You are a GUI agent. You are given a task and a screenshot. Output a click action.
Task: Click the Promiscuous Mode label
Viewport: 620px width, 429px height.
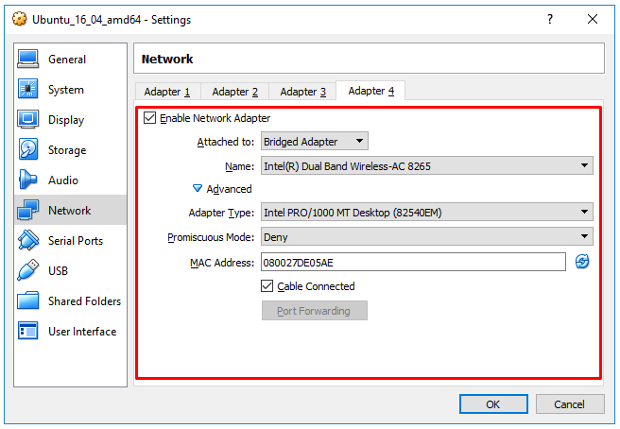point(211,237)
